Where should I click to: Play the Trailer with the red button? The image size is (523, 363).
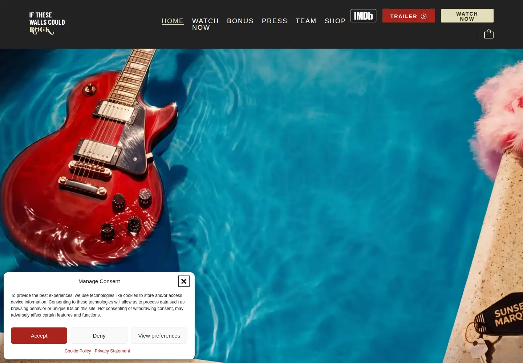pyautogui.click(x=409, y=16)
